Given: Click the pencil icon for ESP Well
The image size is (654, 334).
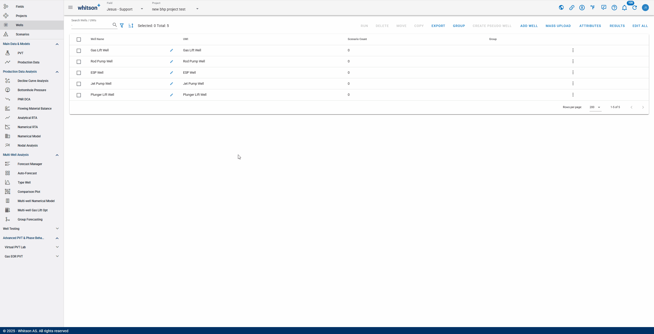Looking at the screenshot, I should [171, 73].
